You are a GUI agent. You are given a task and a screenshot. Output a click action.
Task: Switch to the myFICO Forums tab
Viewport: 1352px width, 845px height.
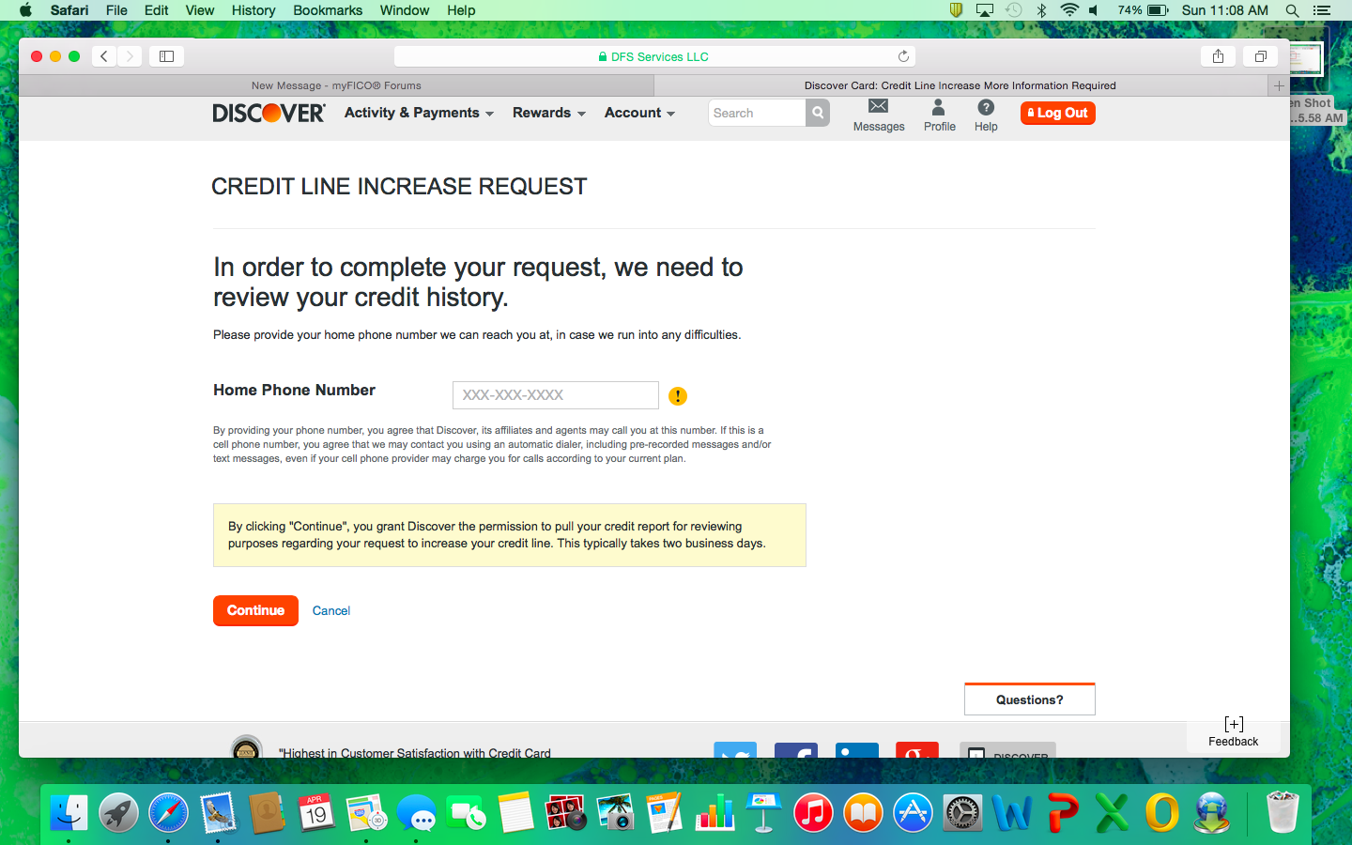pyautogui.click(x=336, y=85)
